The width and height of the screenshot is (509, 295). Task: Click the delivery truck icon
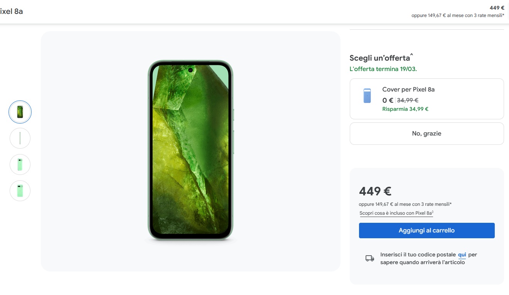(370, 258)
